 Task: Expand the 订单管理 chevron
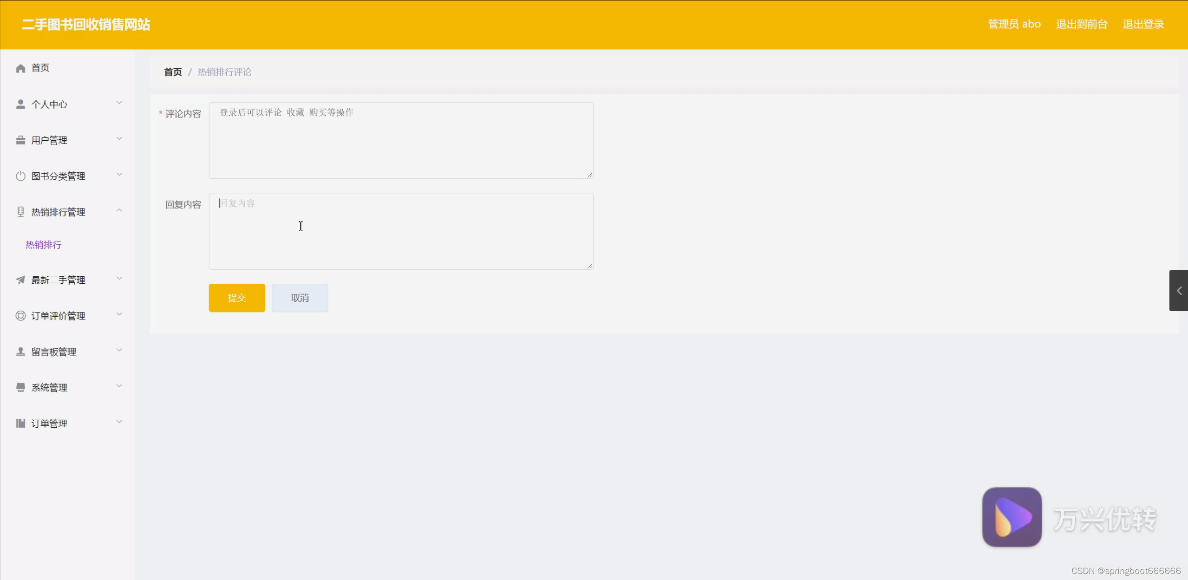pyautogui.click(x=119, y=422)
